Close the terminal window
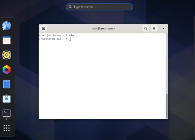195x140 pixels. [164, 29]
